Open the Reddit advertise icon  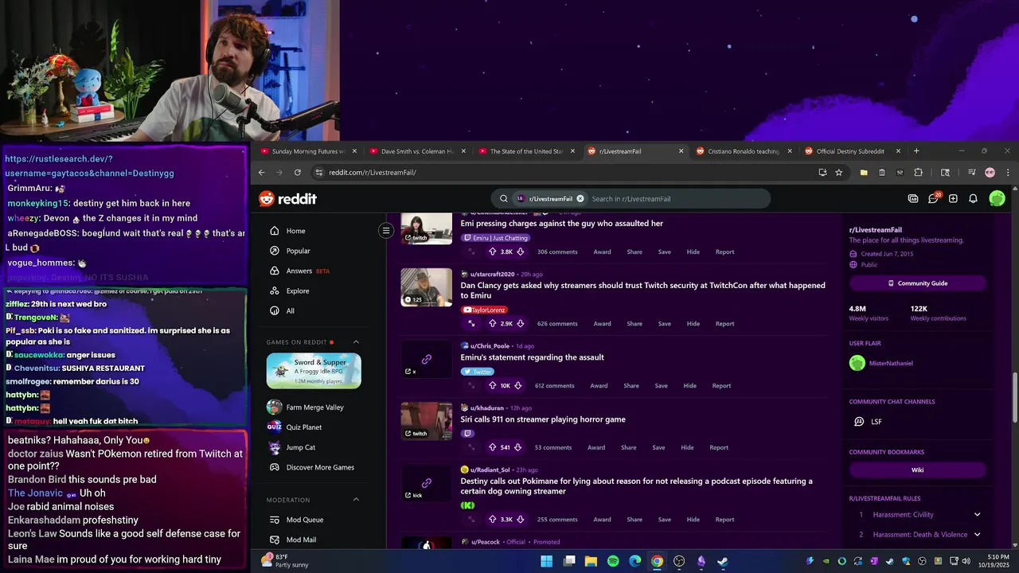click(913, 199)
